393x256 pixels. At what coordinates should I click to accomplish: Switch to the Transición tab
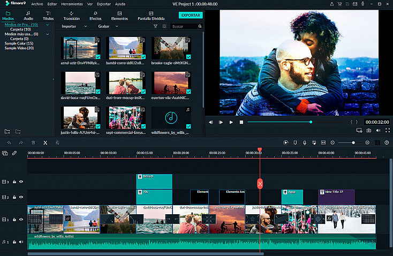(x=71, y=16)
